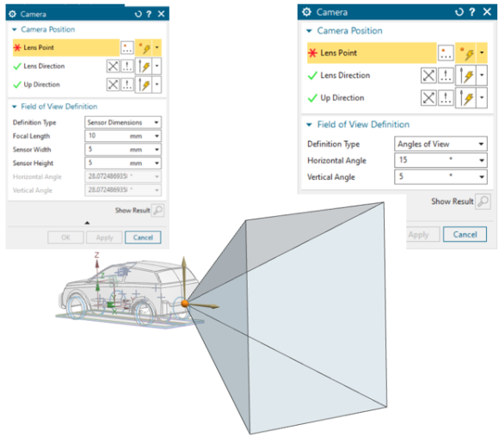The image size is (499, 437).
Task: Collapse Camera Position section in left dialog
Action: pyautogui.click(x=15, y=29)
